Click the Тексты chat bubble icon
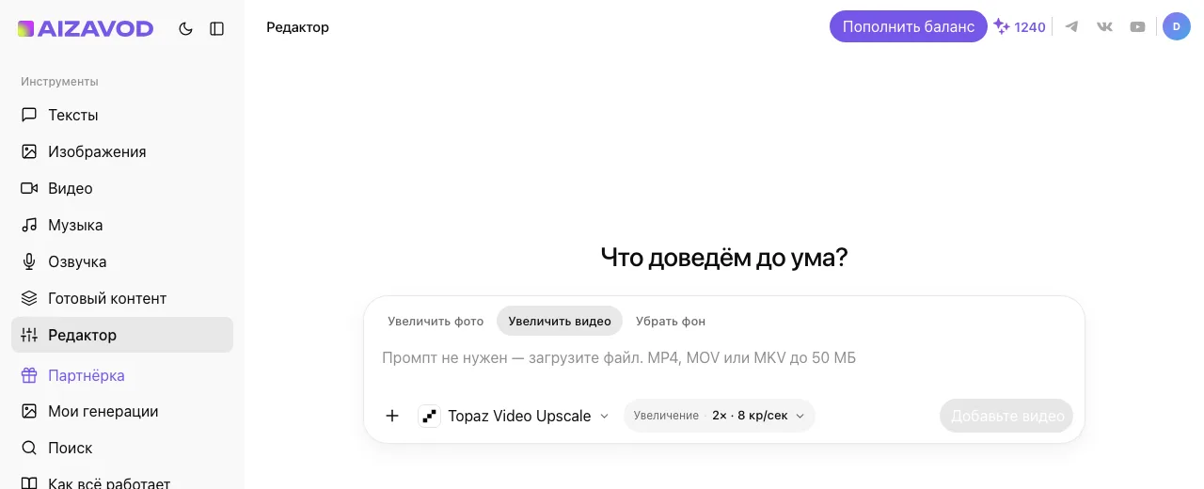The width and height of the screenshot is (1204, 489). [x=29, y=115]
